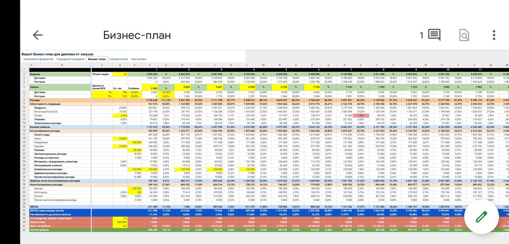509x244 pixels.
Task: Go back with the left arrow
Action: (x=38, y=35)
